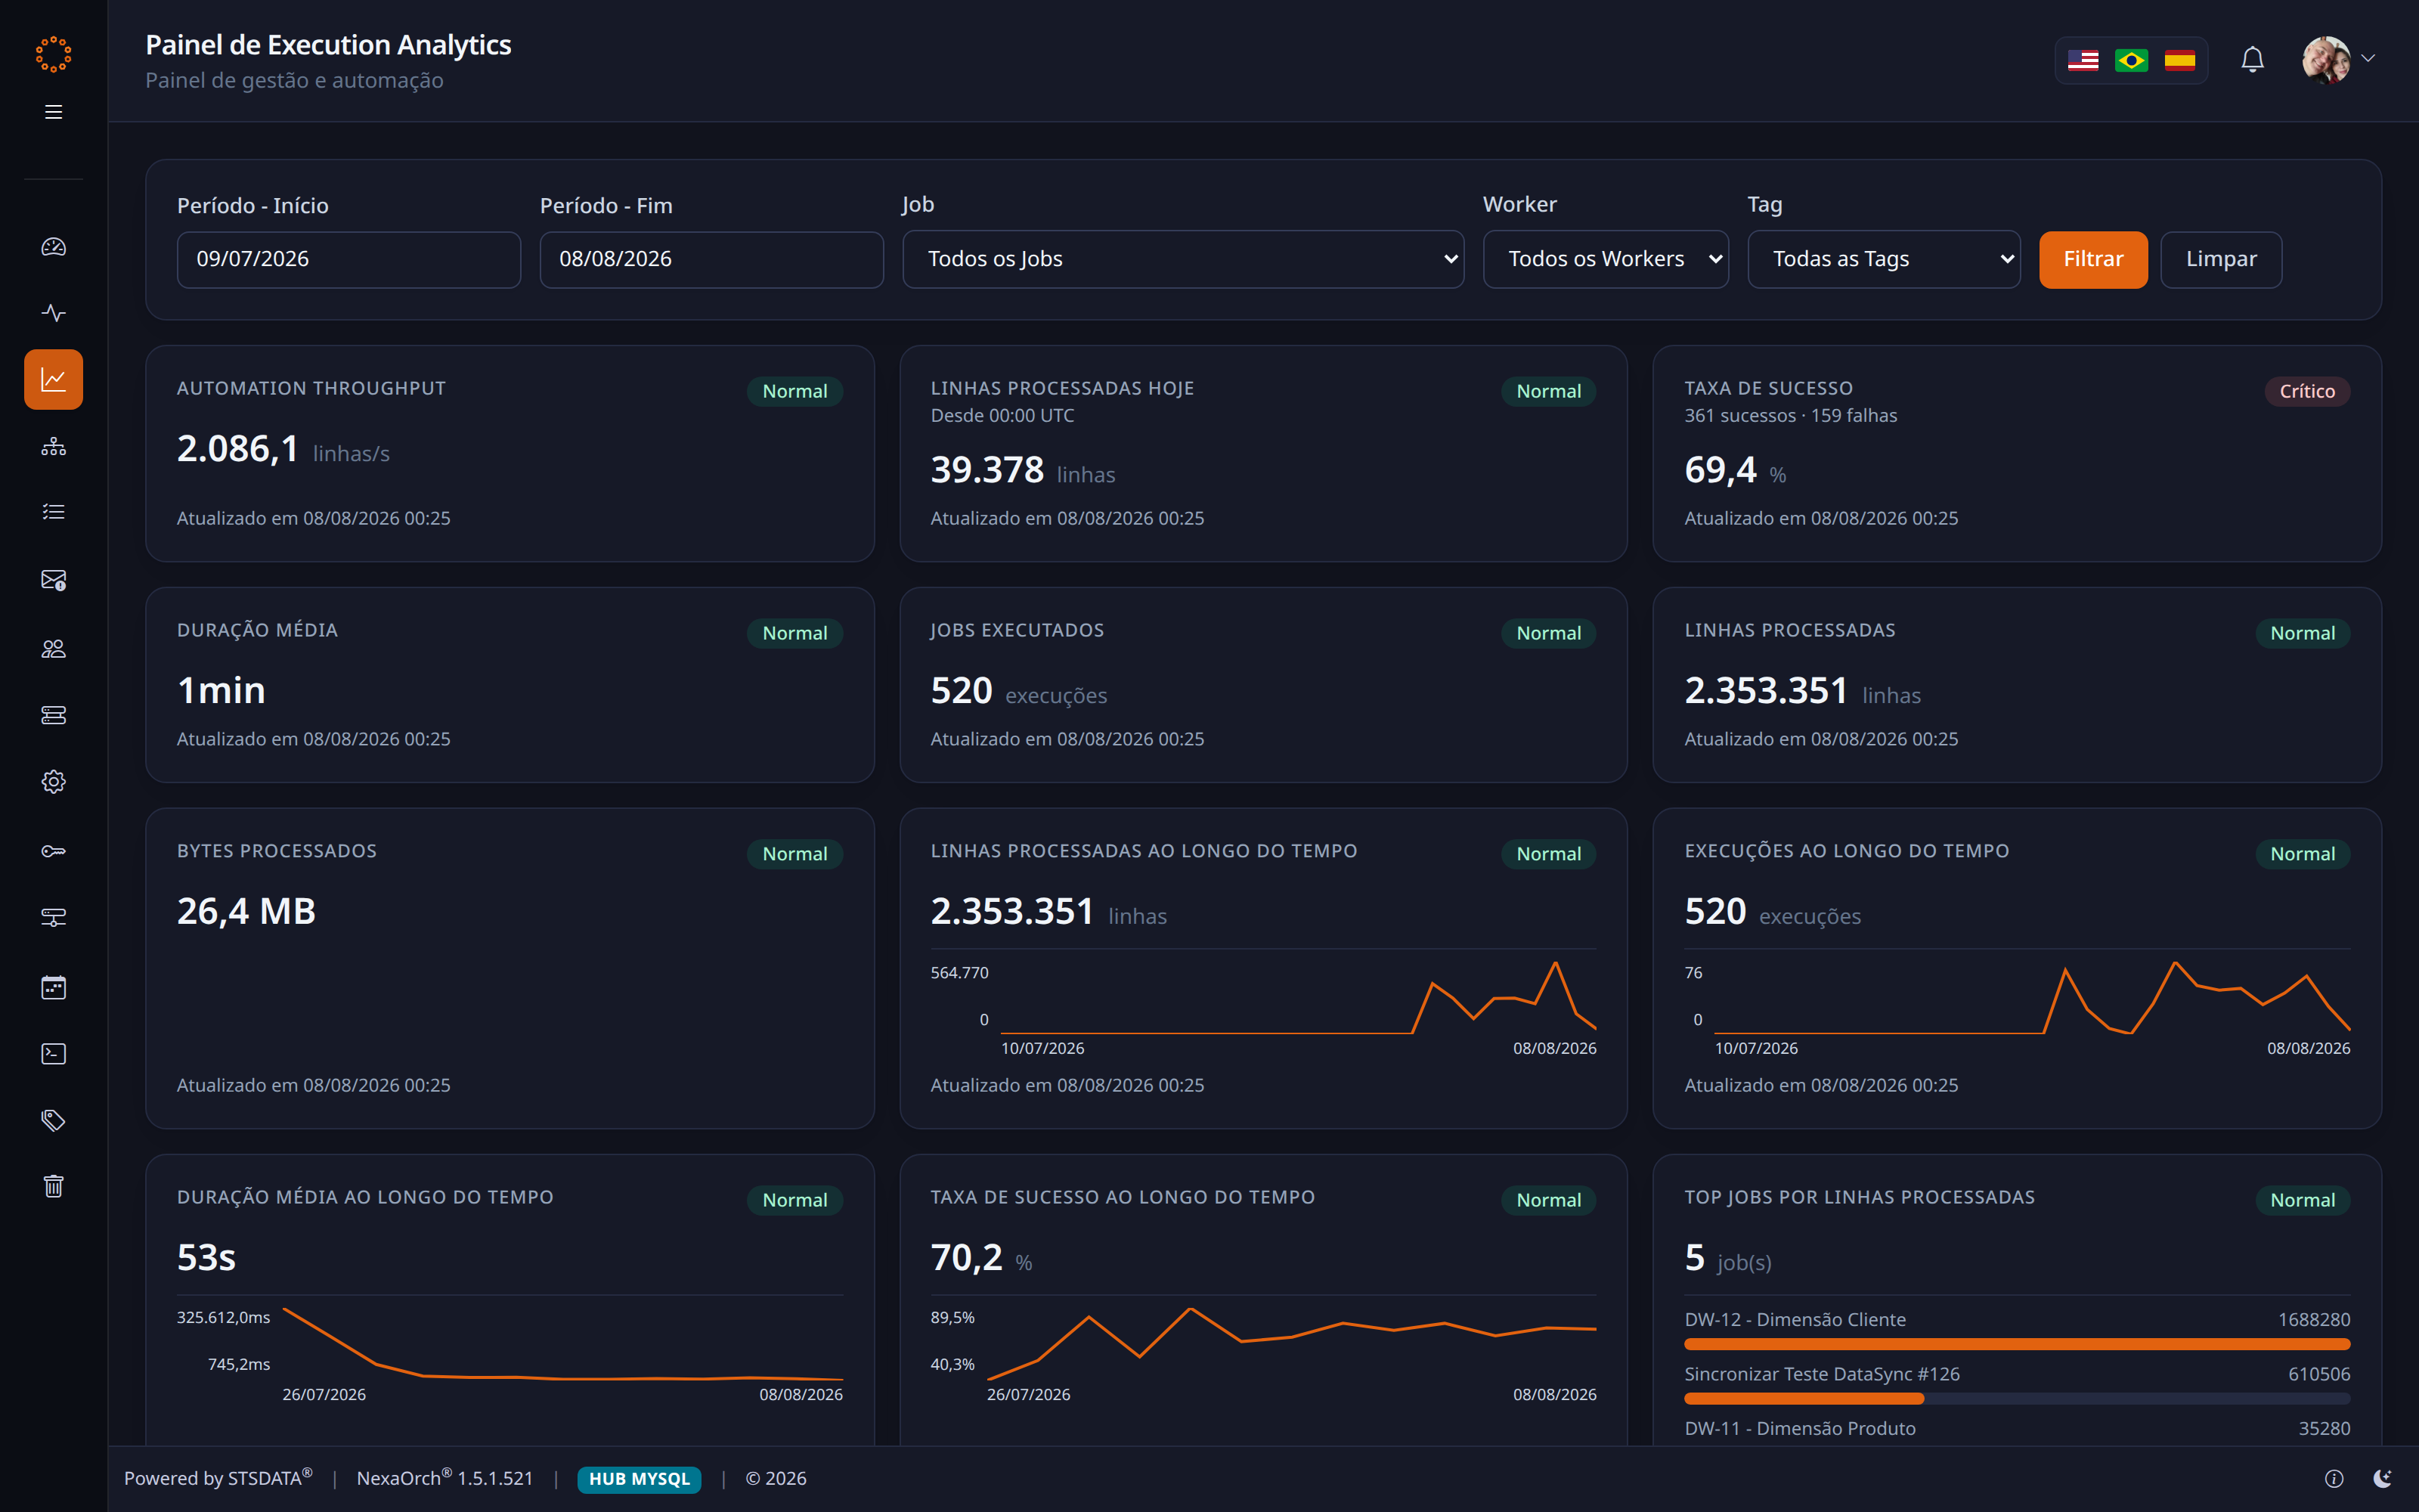Click the Limpar button
2419x1512 pixels.
(x=2221, y=260)
